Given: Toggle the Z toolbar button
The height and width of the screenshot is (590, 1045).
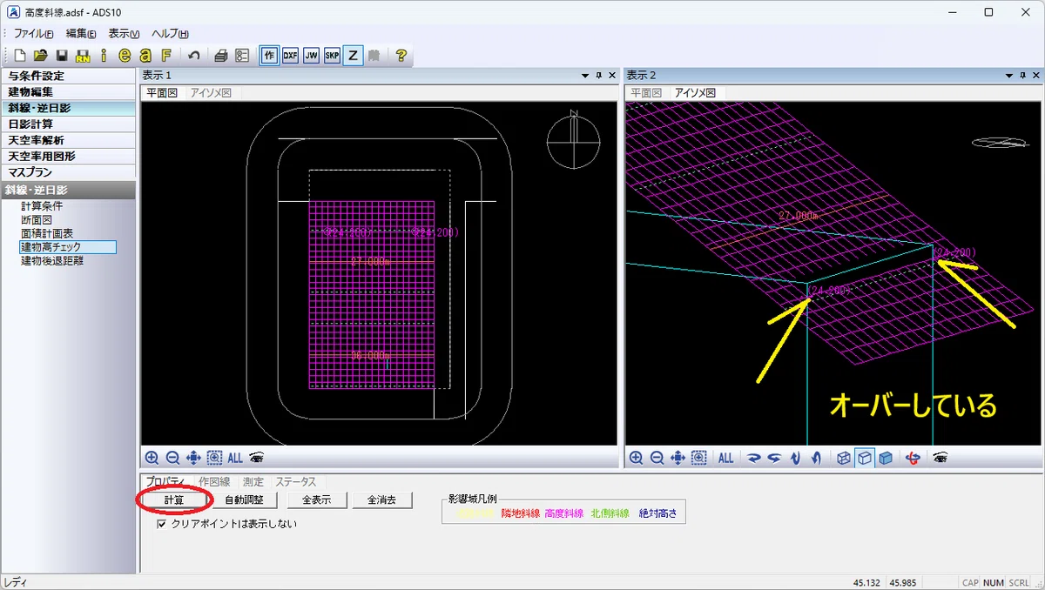Looking at the screenshot, I should [x=353, y=56].
